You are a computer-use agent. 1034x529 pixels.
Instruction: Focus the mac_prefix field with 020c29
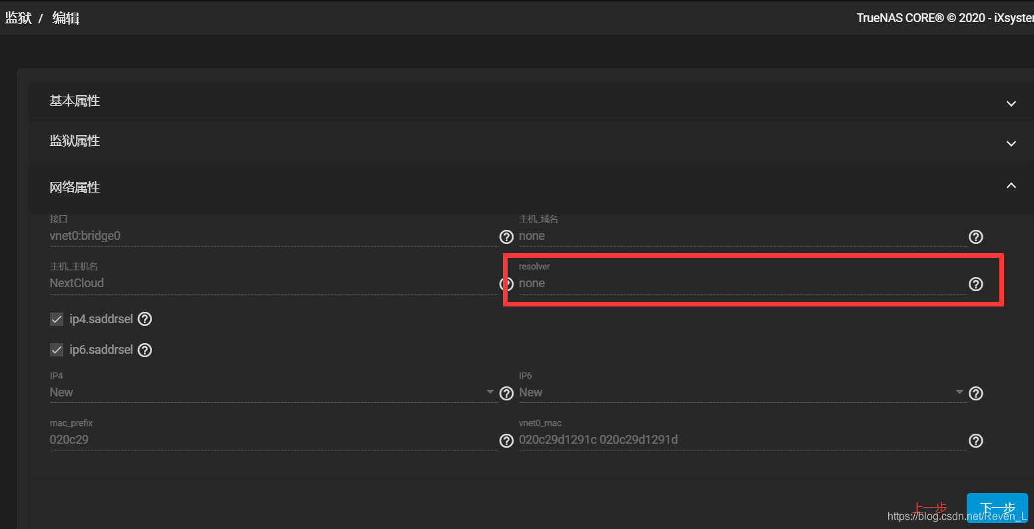(273, 440)
